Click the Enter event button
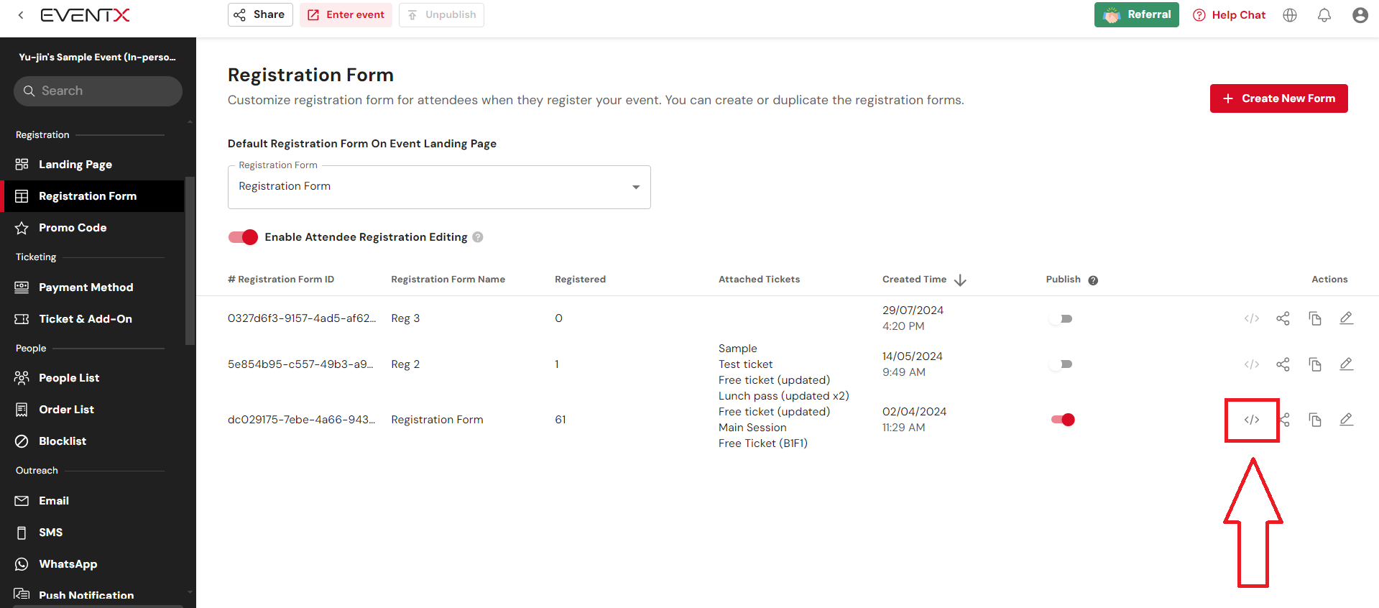 pyautogui.click(x=346, y=14)
